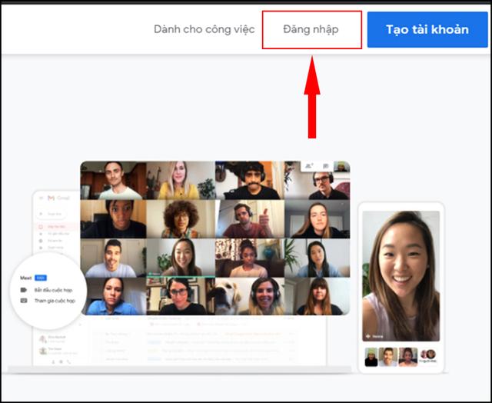
Task: Select the Tham gia cuộc họp menu entry
Action: pos(53,301)
